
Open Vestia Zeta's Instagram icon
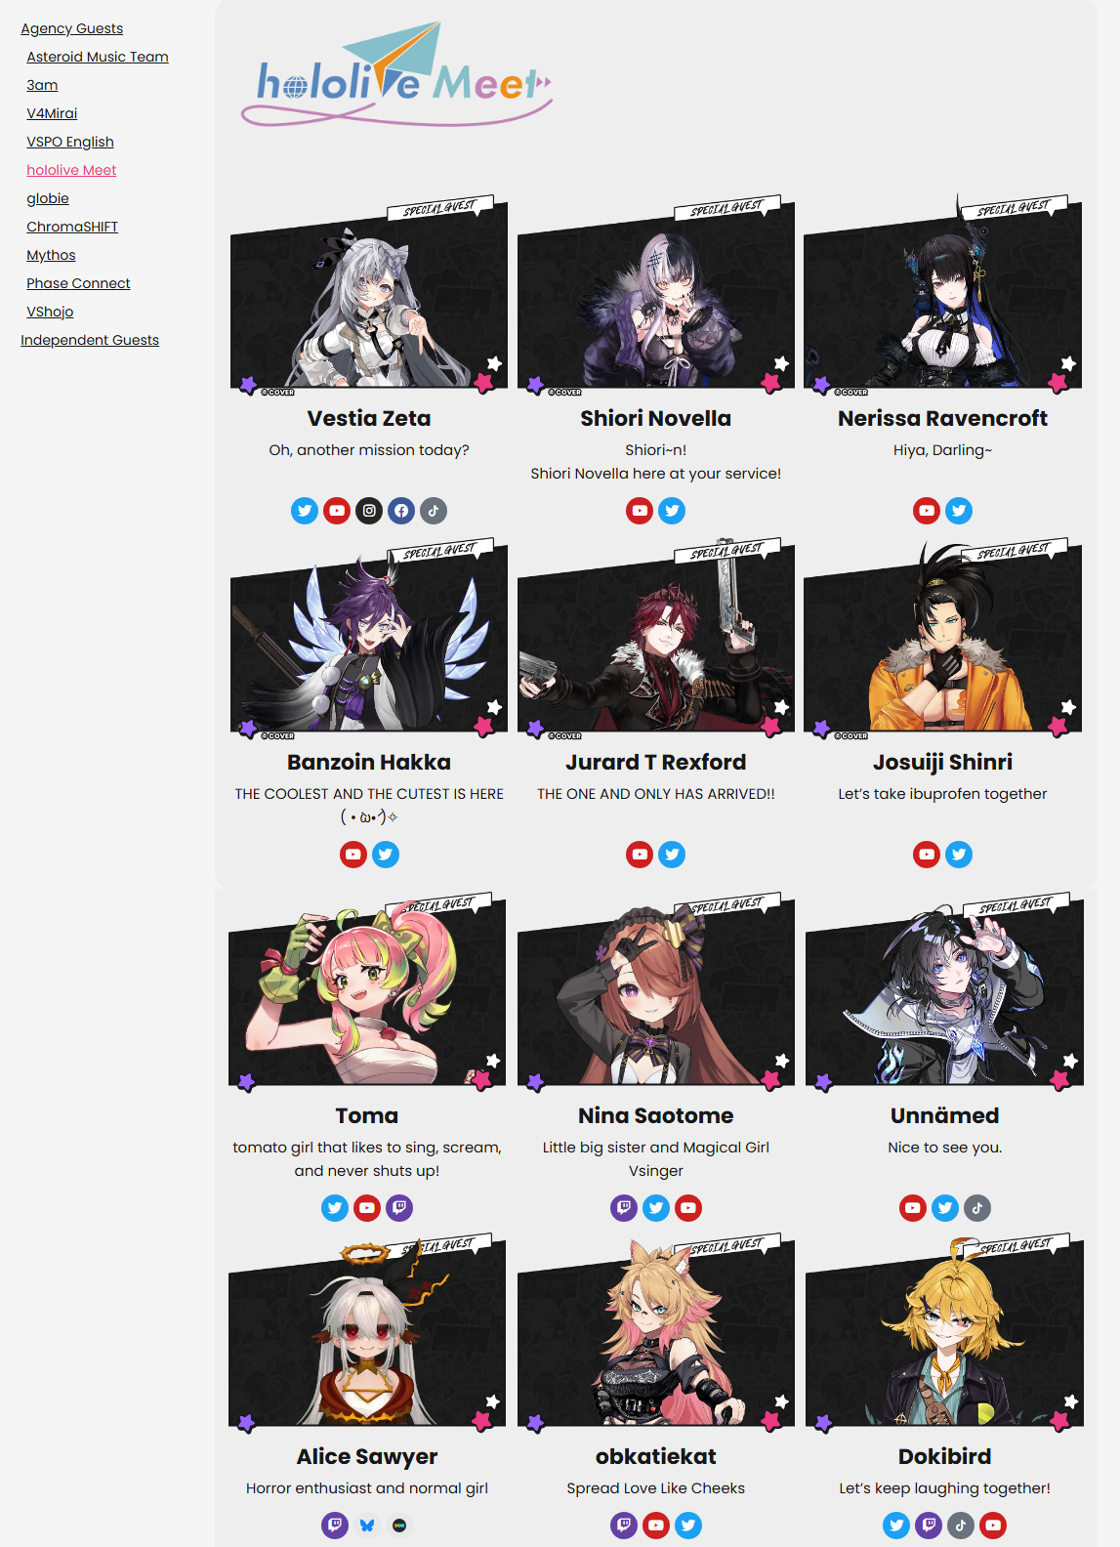[369, 511]
